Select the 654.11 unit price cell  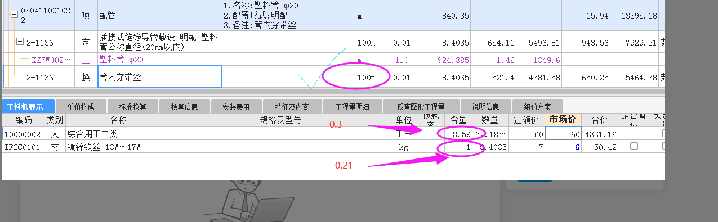493,42
